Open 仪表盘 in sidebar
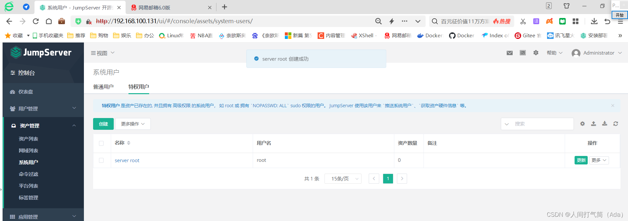The width and height of the screenshot is (628, 221). tap(26, 92)
